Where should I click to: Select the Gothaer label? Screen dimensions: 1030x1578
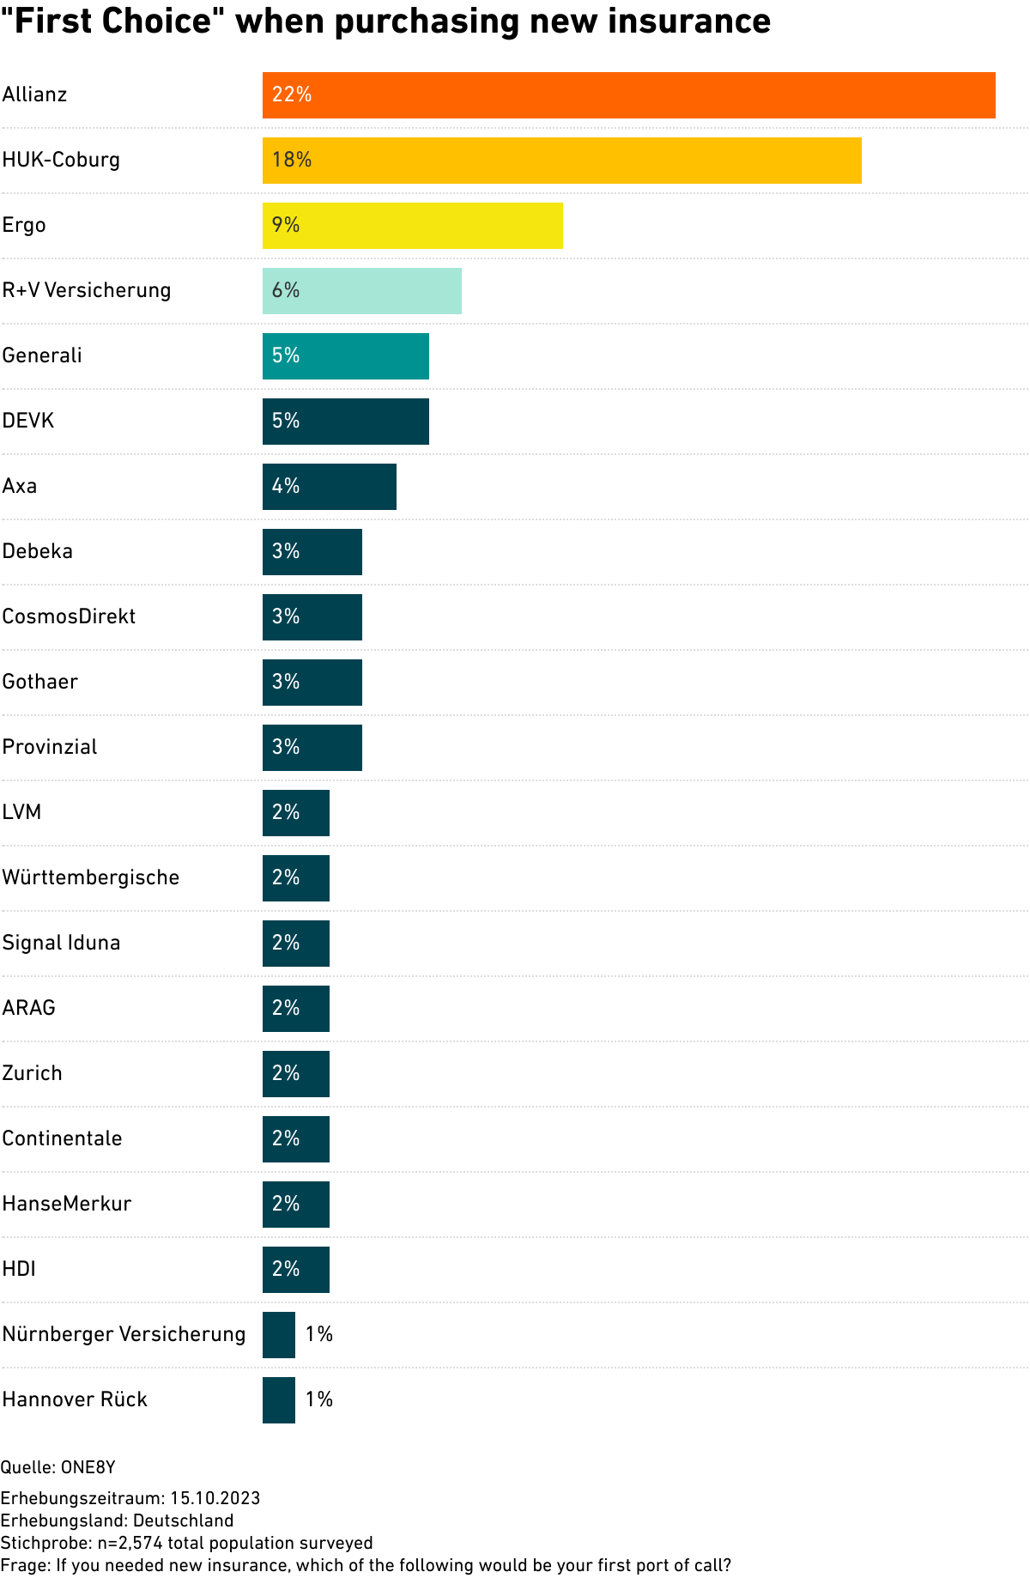(x=40, y=682)
